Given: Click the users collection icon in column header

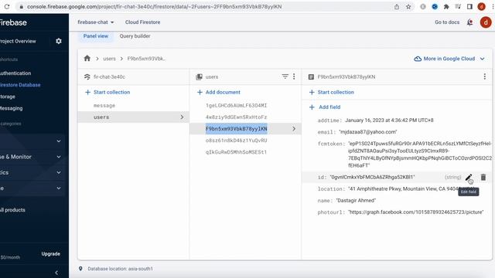Looking at the screenshot, I should click(199, 76).
